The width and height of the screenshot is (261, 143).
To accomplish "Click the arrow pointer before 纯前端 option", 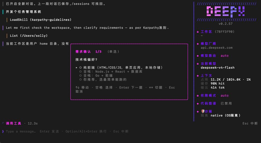I will pos(76,68).
